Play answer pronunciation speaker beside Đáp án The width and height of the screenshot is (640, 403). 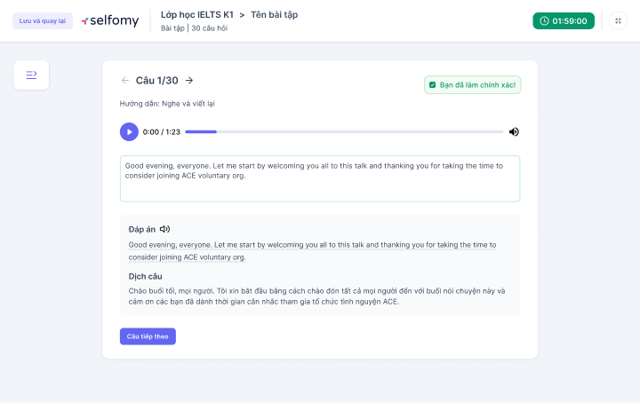tap(164, 229)
